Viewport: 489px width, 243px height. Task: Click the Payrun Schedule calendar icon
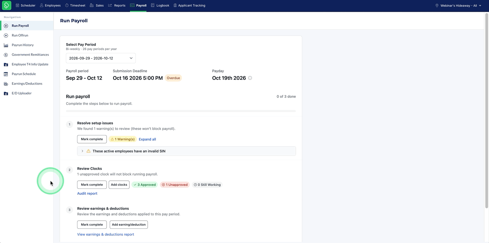click(6, 74)
